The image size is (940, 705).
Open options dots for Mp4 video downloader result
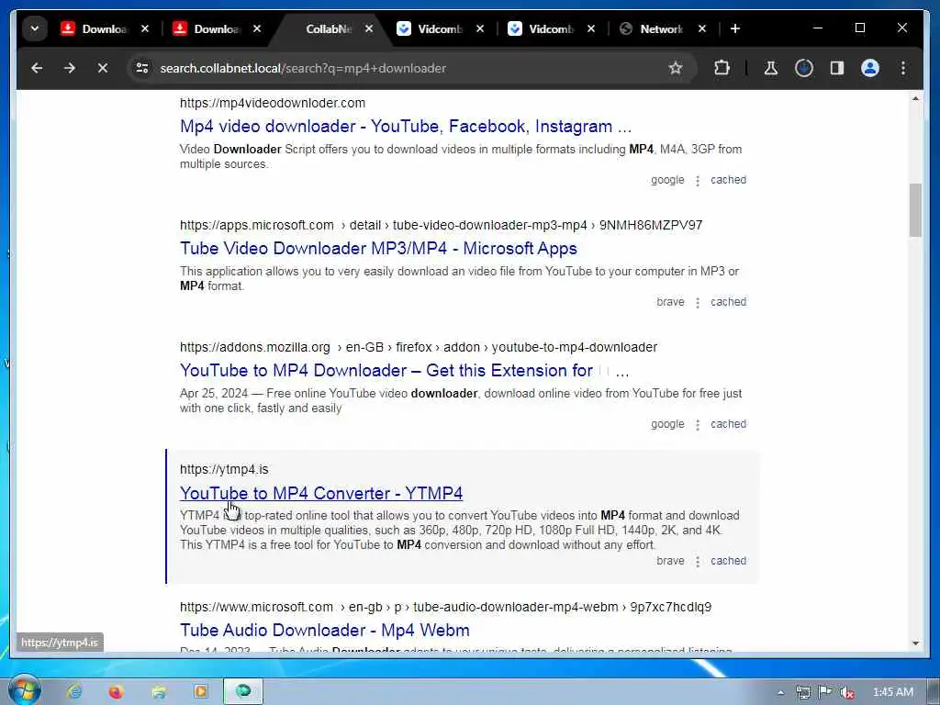(x=698, y=181)
